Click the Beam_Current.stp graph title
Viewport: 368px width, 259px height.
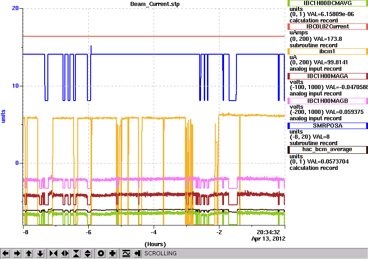tap(155, 4)
